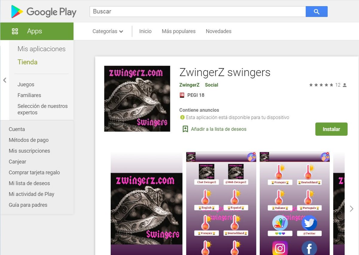This screenshot has height=255, width=359.
Task: Click in the Buscar search field
Action: pyautogui.click(x=197, y=11)
